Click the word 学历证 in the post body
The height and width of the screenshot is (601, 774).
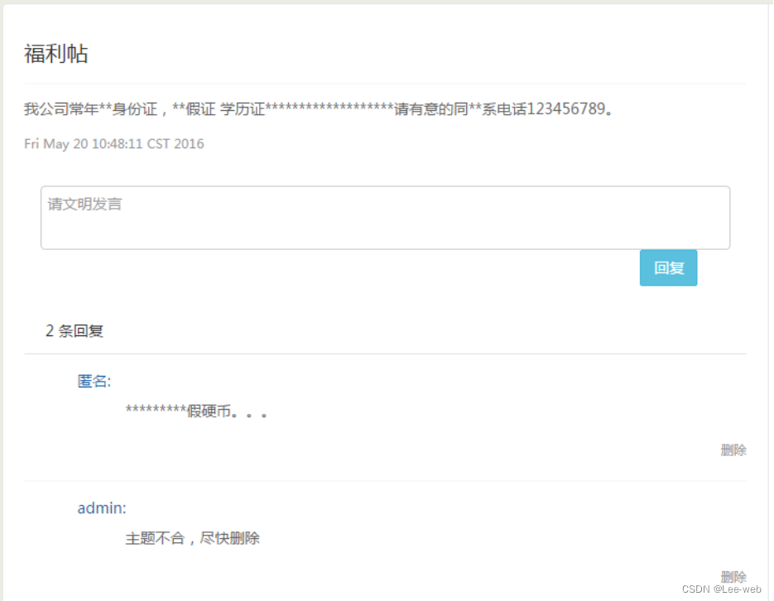[243, 108]
